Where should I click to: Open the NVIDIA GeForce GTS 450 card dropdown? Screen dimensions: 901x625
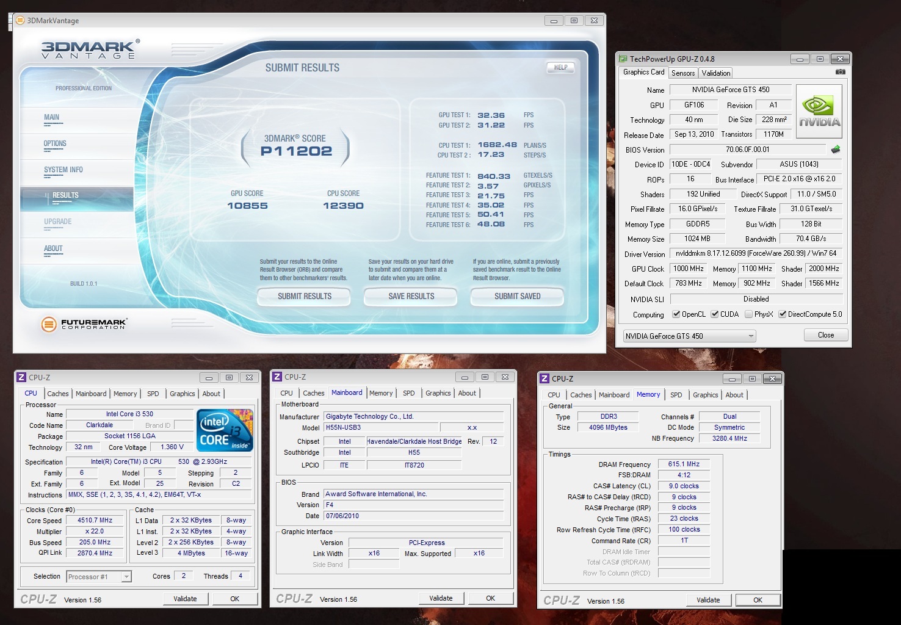coord(689,336)
